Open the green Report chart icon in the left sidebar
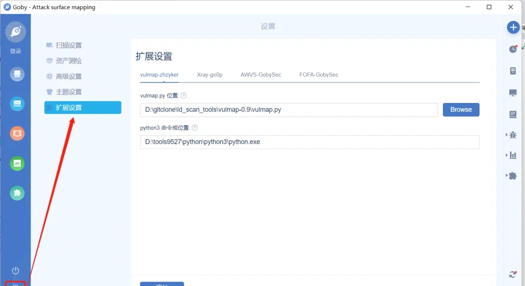Screen dimensions: 525x286 pos(17,163)
